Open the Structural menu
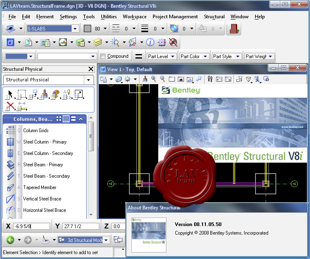The image size is (310, 259). pos(214,17)
